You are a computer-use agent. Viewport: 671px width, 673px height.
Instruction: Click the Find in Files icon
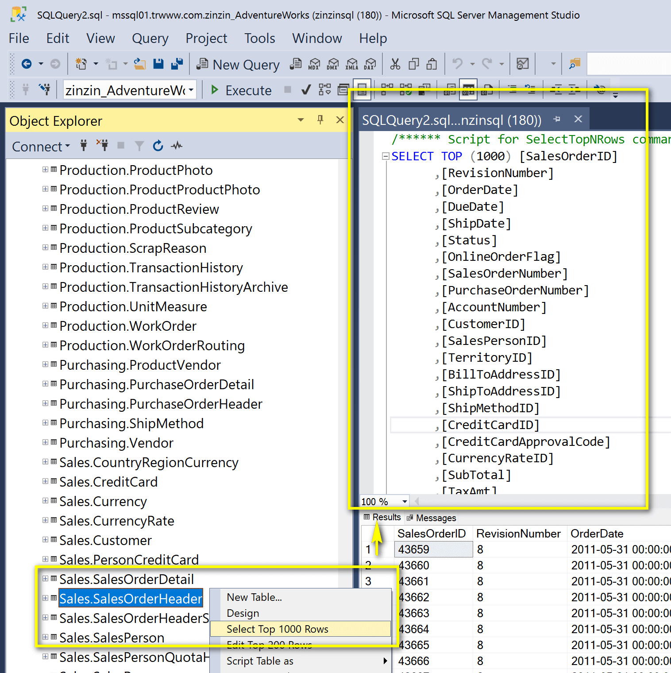tap(575, 64)
